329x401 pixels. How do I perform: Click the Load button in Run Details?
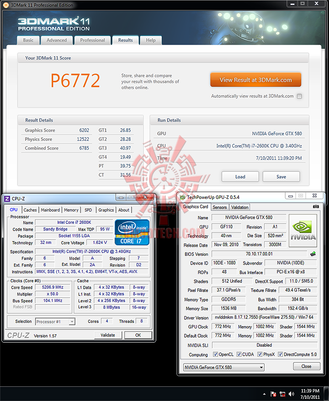pyautogui.click(x=240, y=177)
